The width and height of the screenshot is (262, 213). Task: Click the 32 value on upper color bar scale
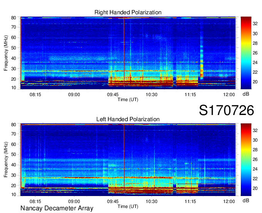click(255, 24)
